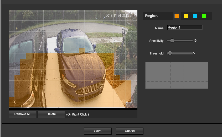Click the motion level graph area
Viewport: 222px width, 137px height.
coord(177,75)
